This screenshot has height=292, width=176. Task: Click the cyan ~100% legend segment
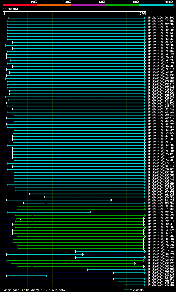156,5
